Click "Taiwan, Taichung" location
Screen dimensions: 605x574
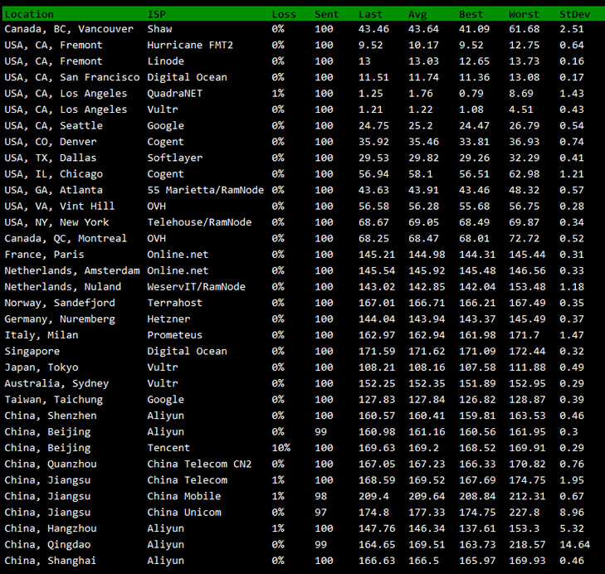pos(53,400)
